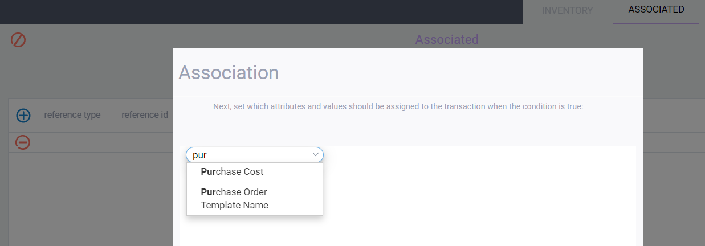
Task: Remove row using red minus icon
Action: pos(23,142)
